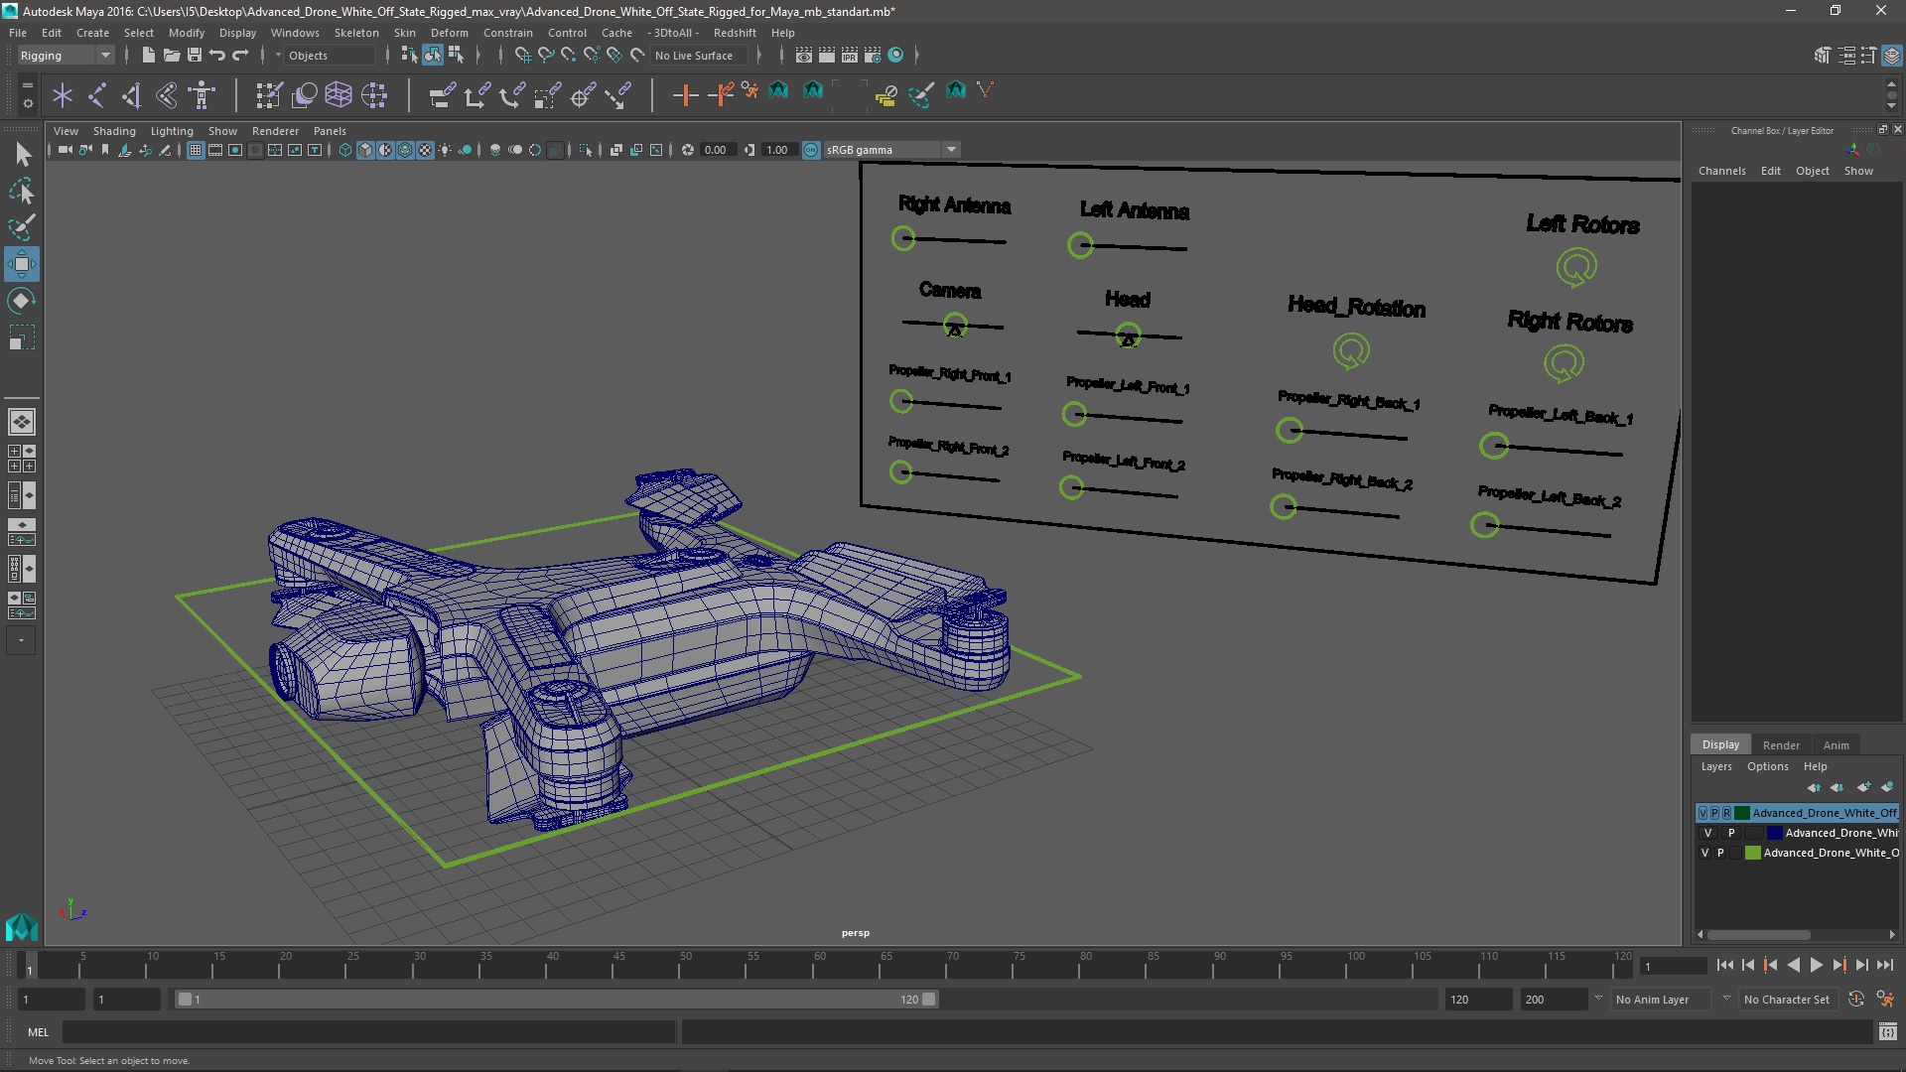Toggle the viewport grid display icon

tap(196, 150)
